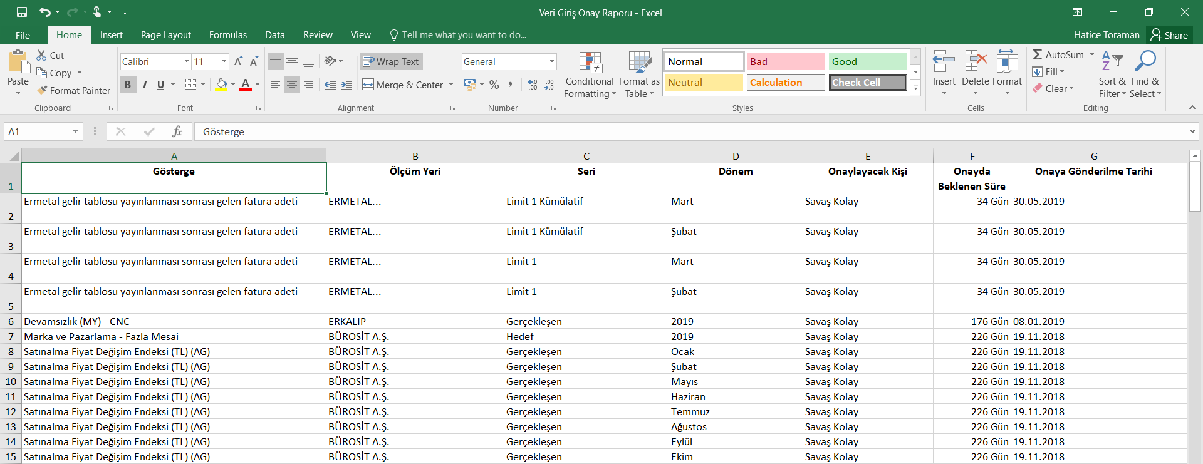Click the Insert Function fx icon
Viewport: 1203px width, 464px height.
coord(177,131)
